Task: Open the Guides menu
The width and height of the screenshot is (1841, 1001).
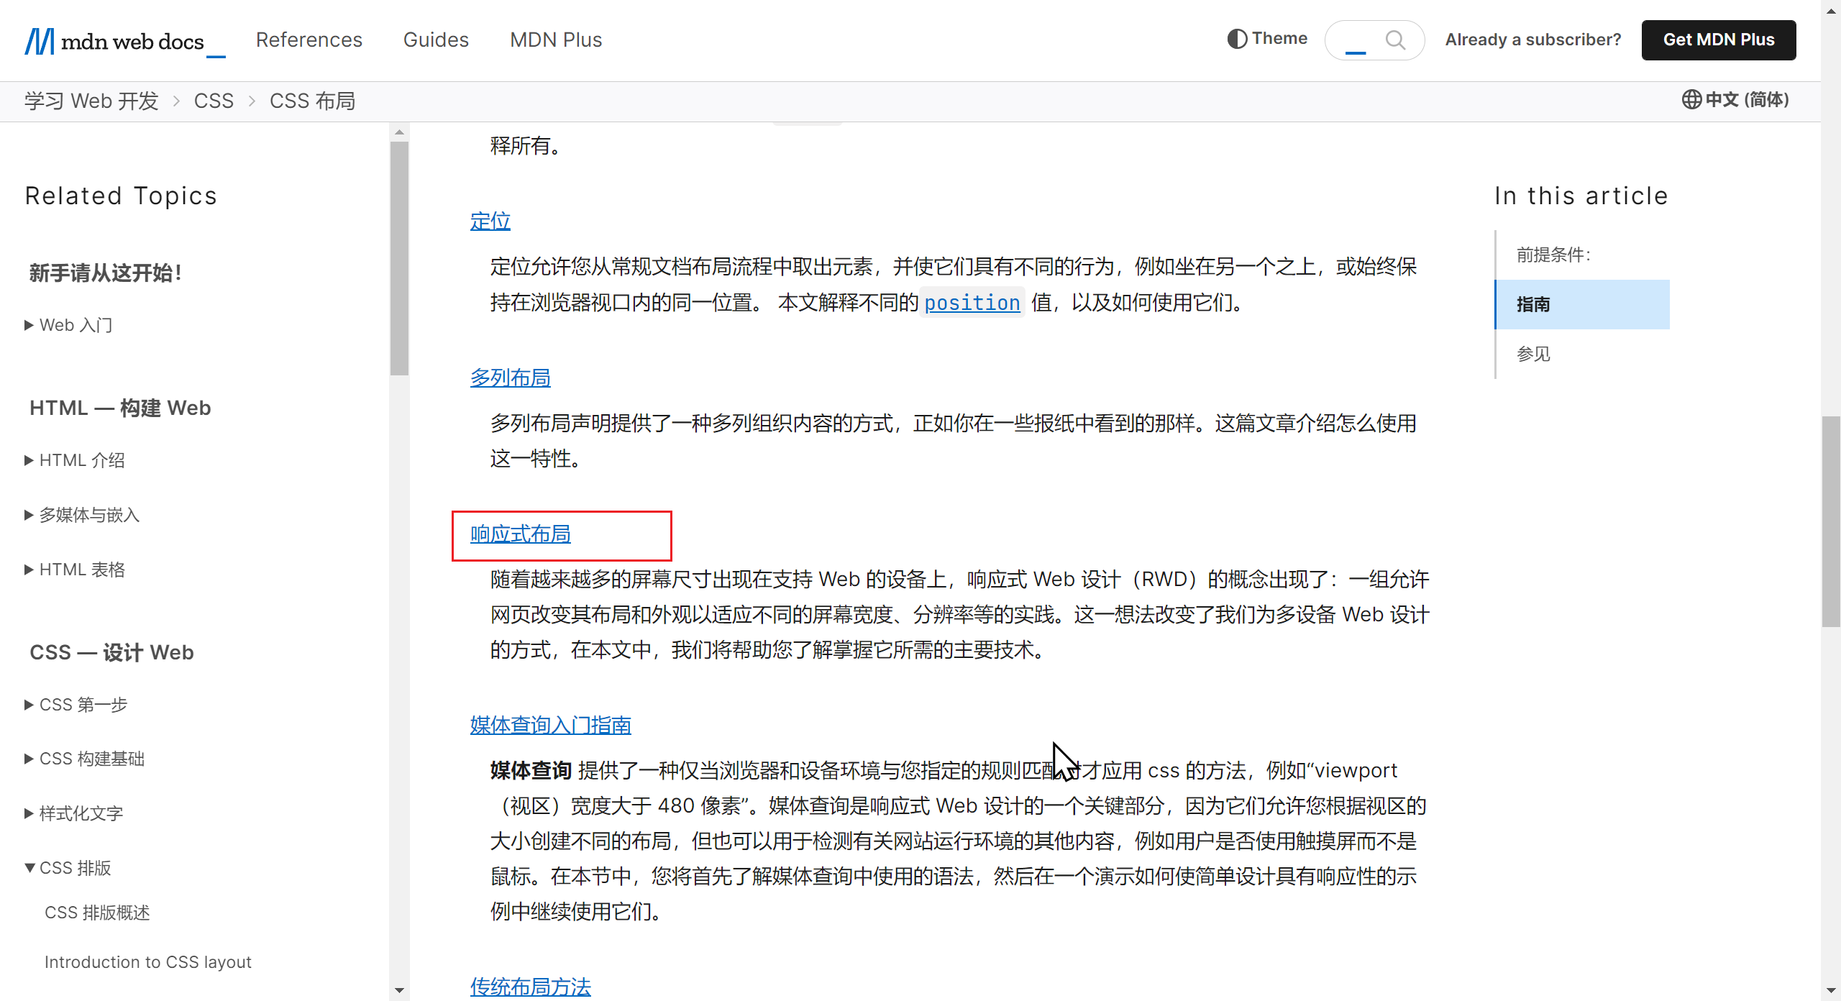Action: [436, 40]
